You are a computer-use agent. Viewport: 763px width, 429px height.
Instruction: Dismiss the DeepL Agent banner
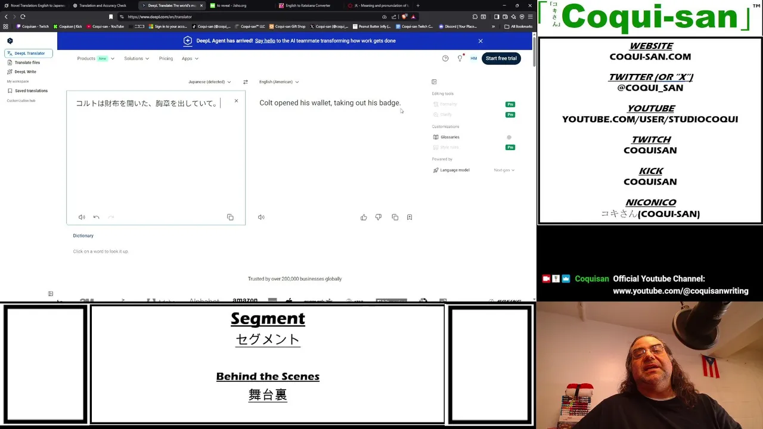[480, 41]
